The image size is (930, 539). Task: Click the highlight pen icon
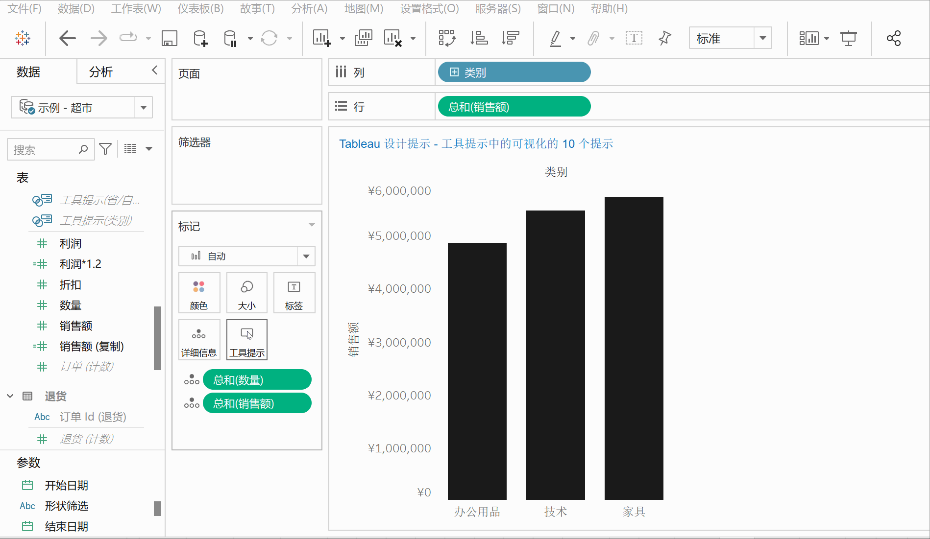[x=555, y=38]
